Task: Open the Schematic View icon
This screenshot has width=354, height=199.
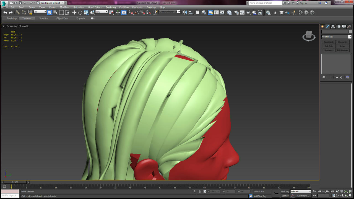Action: [222, 12]
